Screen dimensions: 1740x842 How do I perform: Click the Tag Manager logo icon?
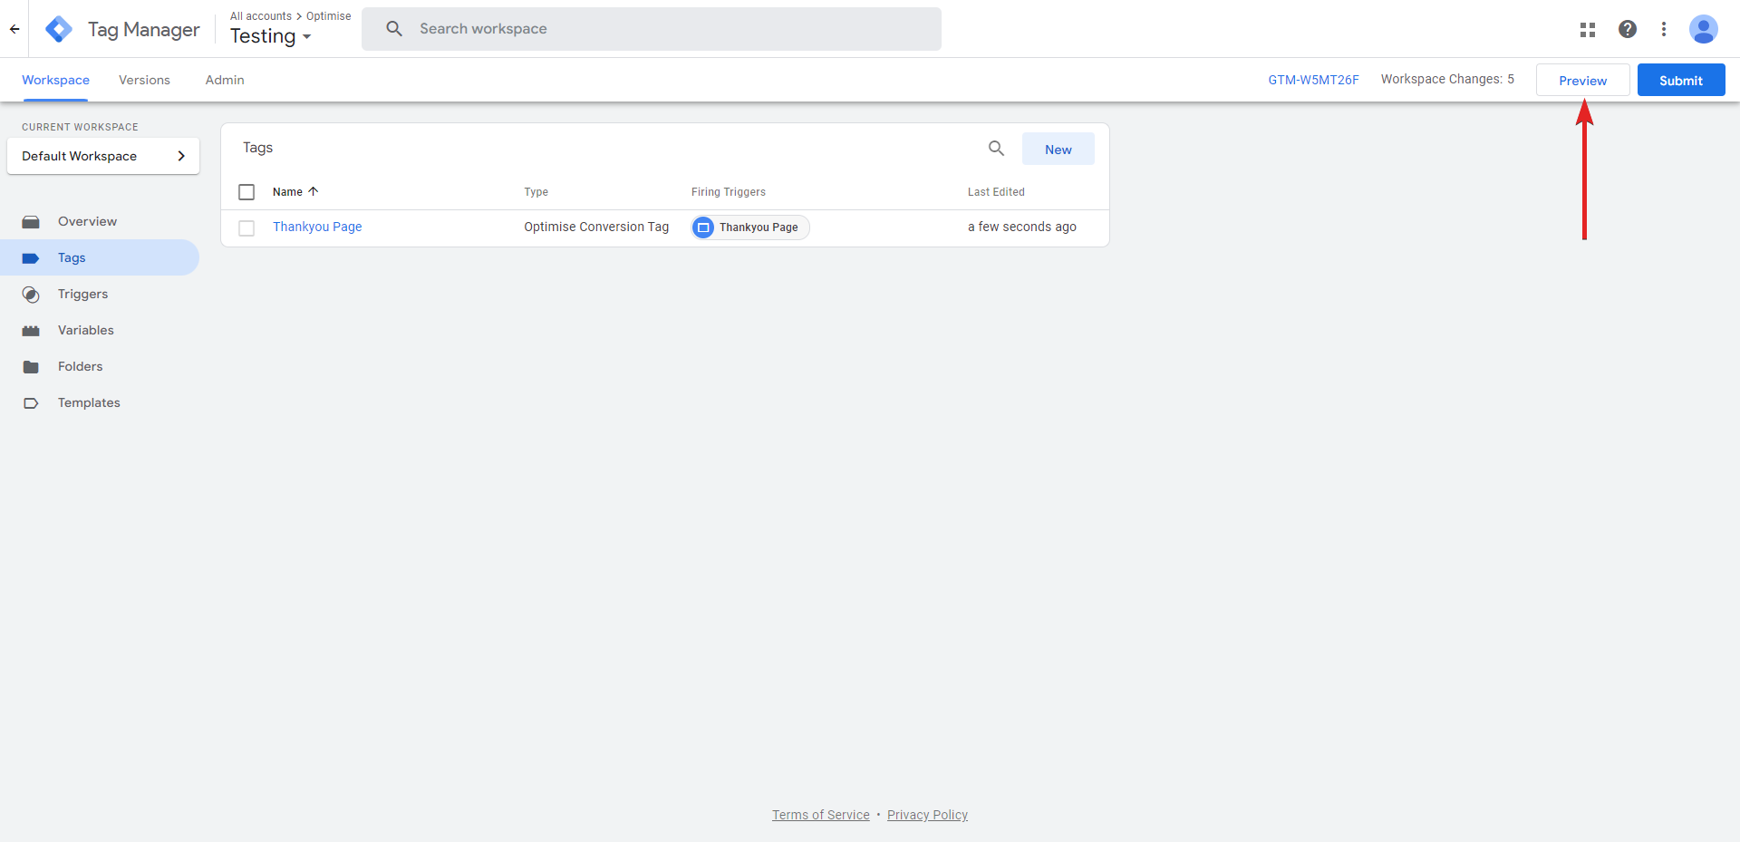pos(59,29)
